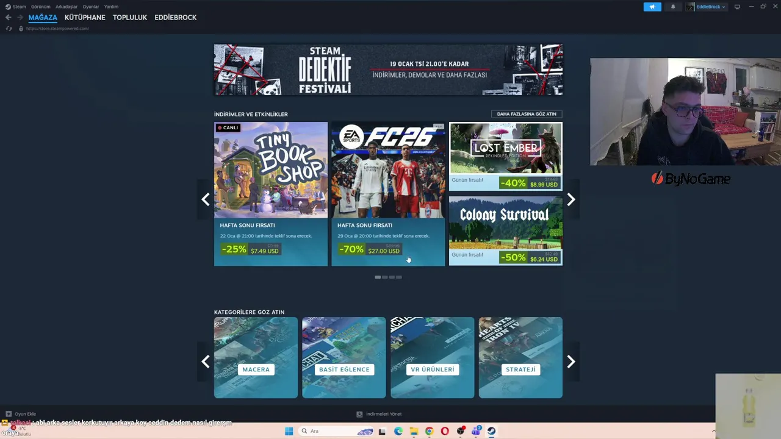Open the STRATEJİ category
The width and height of the screenshot is (781, 439).
tap(520, 357)
